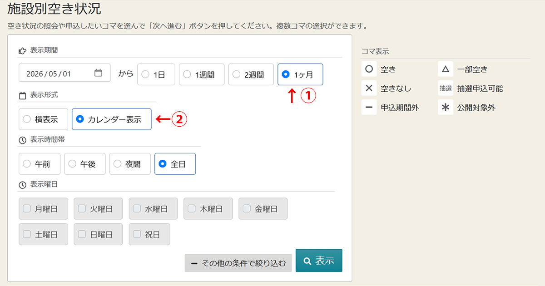Choose the 午前 time slot
The width and height of the screenshot is (545, 286).
coord(27,164)
